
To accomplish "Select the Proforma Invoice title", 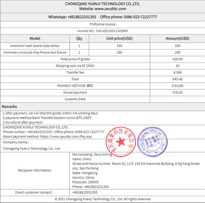I will point(102,24).
